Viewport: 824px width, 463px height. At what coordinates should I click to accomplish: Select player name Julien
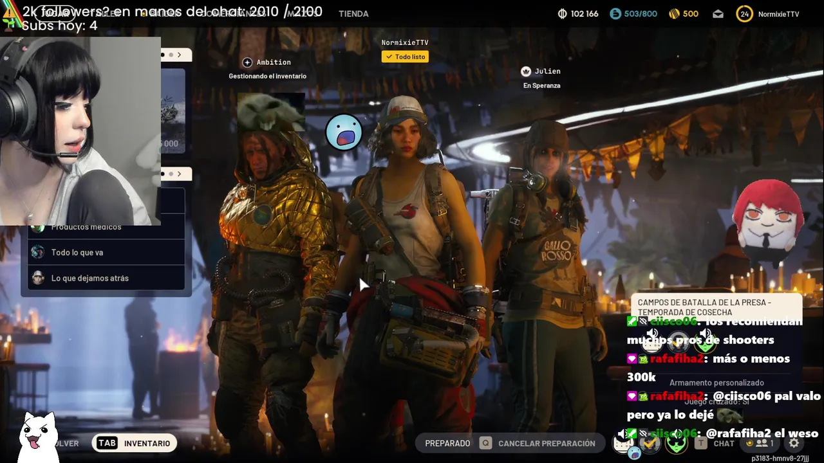(547, 71)
